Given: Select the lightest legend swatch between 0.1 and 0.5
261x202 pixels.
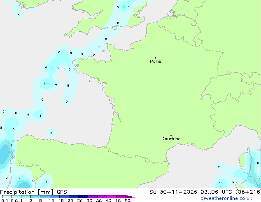Looking at the screenshot, I should point(7,197).
